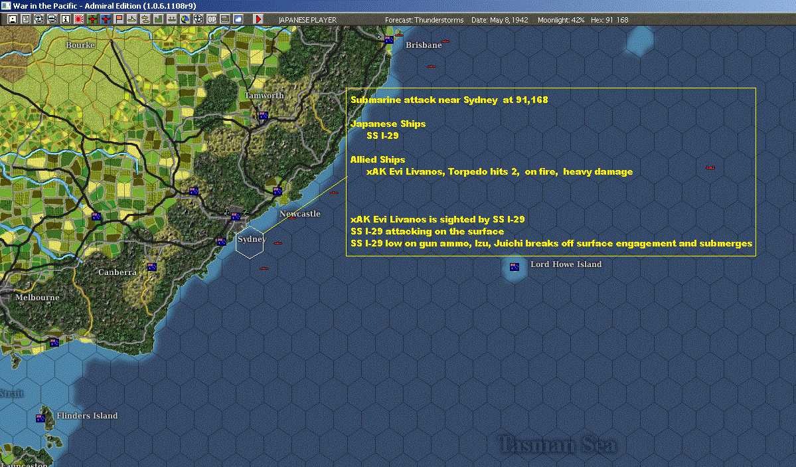Click the Lord Howe Island map label
The image size is (796, 467).
point(566,264)
